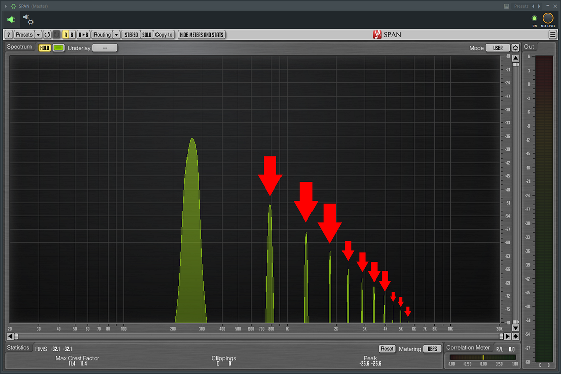Click the plugin audio routing icon top-left
Screen dimensions: 561x374
10,20
